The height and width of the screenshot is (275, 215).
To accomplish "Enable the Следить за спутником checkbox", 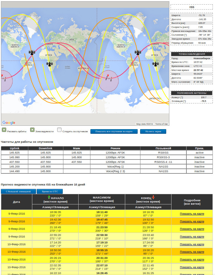I will [59, 130].
